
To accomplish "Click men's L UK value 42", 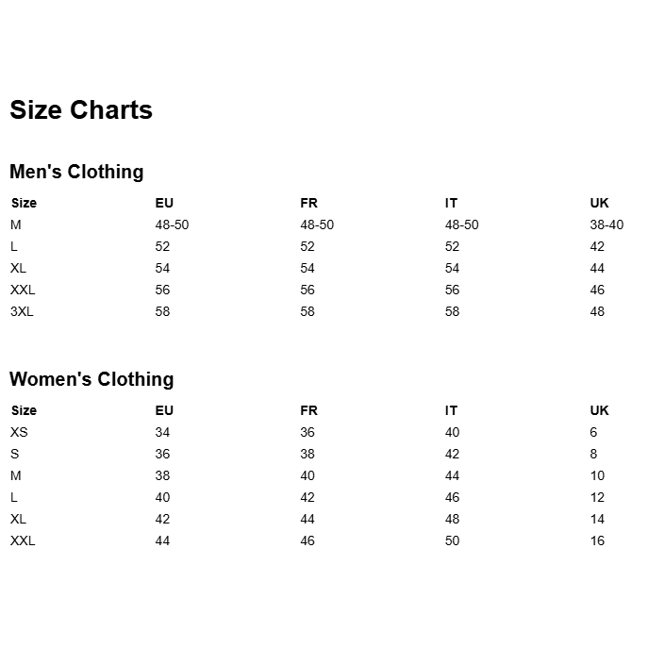I will tap(597, 246).
